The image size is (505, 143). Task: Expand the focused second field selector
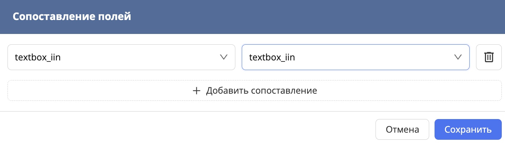356,57
